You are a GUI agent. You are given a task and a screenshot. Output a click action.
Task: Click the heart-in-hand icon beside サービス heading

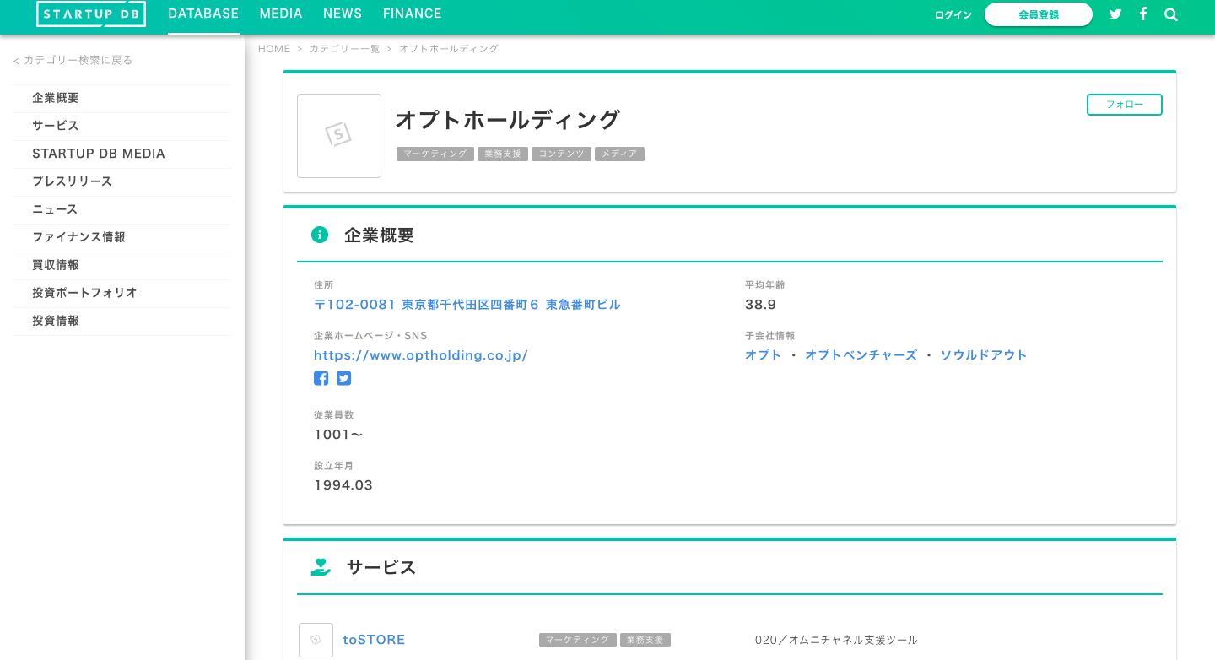(320, 567)
